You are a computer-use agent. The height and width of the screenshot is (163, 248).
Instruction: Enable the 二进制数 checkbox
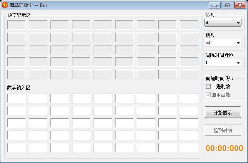[208, 86]
